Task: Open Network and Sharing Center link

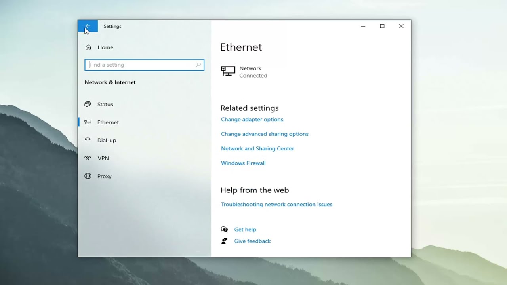Action: pos(257,148)
